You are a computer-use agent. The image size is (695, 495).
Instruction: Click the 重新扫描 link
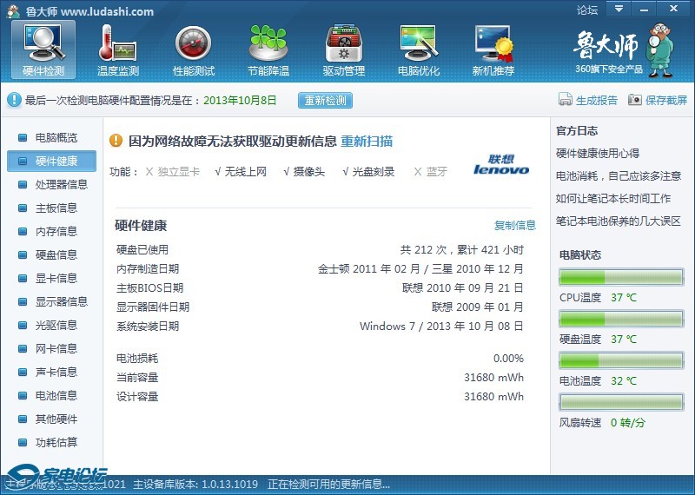(366, 141)
